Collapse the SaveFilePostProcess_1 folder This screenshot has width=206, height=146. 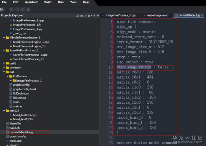click(4, 50)
